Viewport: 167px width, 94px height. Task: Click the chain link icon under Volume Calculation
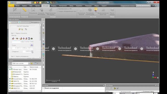(x=26, y=29)
